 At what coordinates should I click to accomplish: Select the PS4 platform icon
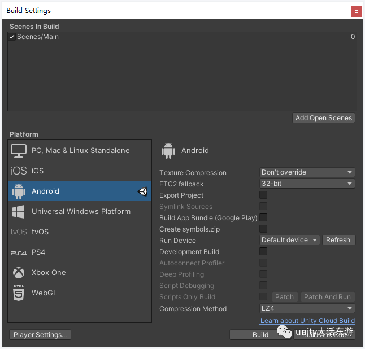pos(19,252)
